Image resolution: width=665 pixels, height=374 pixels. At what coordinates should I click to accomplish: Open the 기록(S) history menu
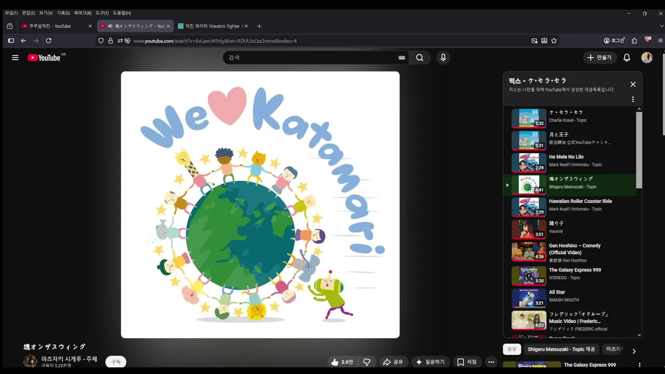[x=63, y=13]
